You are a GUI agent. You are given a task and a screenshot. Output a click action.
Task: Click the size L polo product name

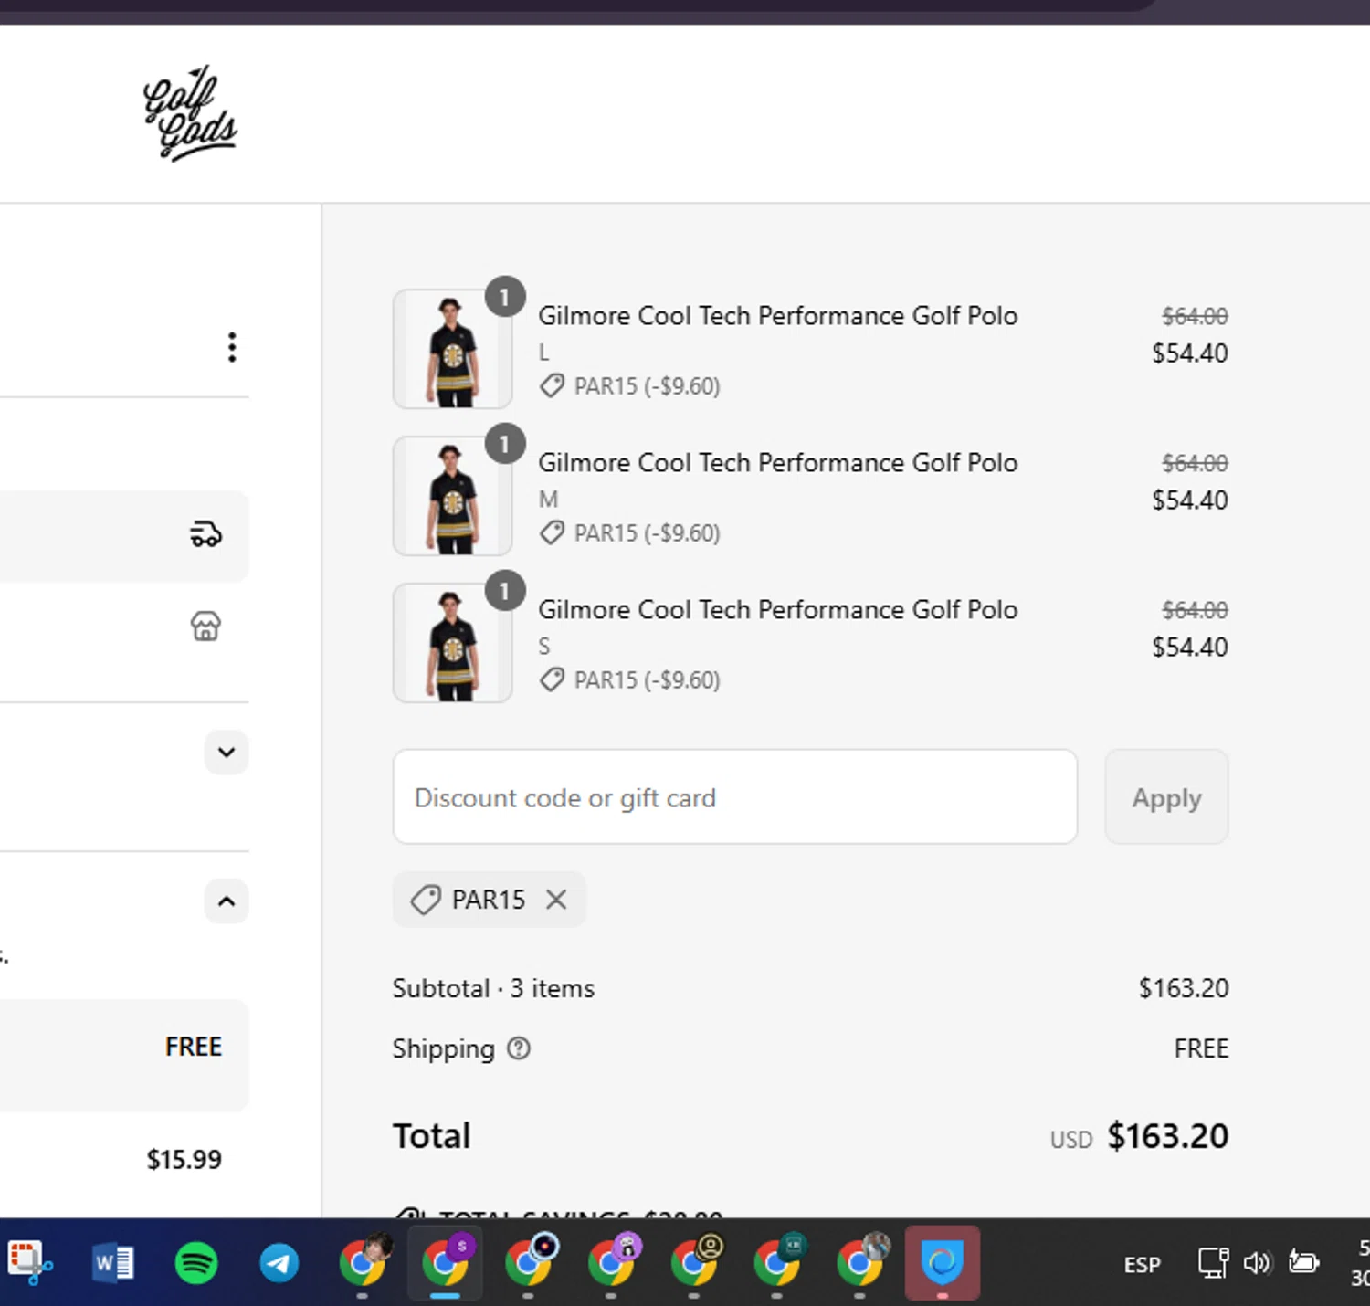pyautogui.click(x=778, y=316)
